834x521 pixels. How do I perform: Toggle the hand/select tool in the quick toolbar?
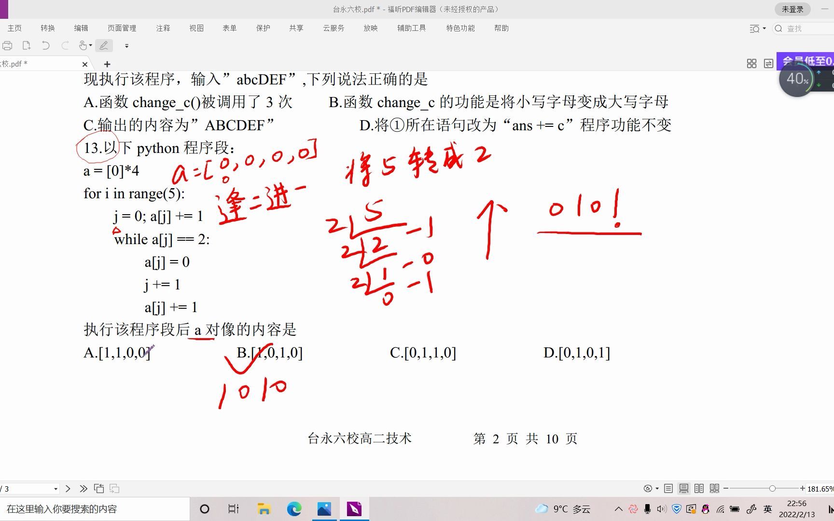[83, 45]
